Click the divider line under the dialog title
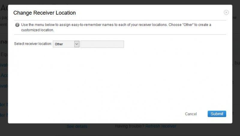 coord(120,20)
